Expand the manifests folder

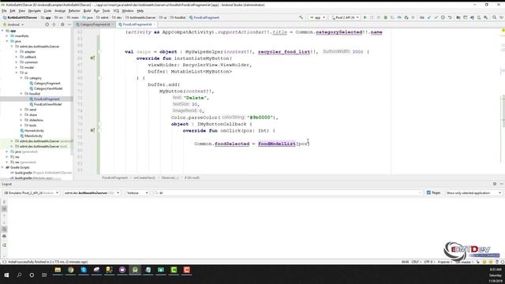7,36
